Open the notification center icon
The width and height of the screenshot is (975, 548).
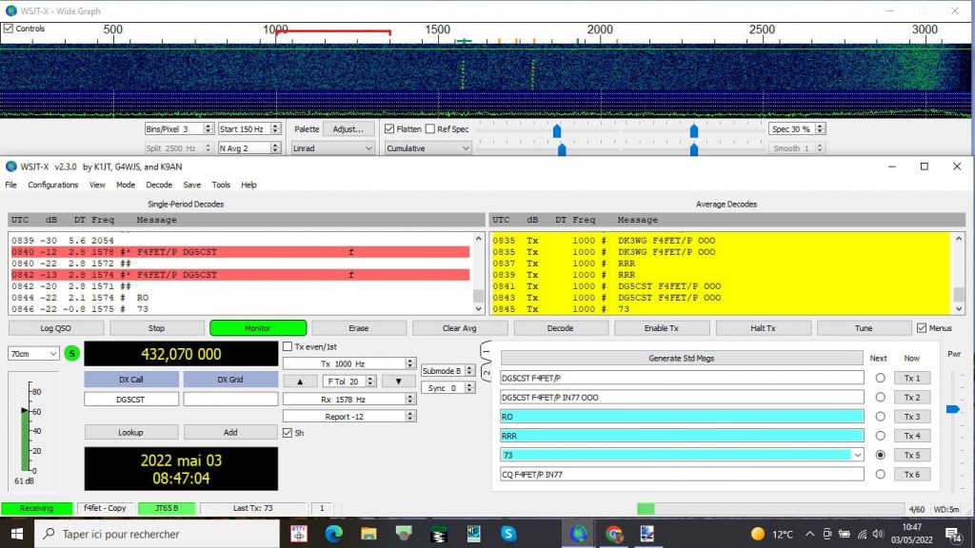[953, 534]
